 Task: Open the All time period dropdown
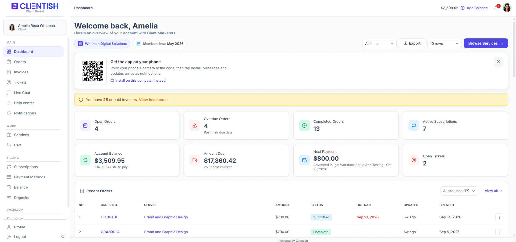click(379, 44)
